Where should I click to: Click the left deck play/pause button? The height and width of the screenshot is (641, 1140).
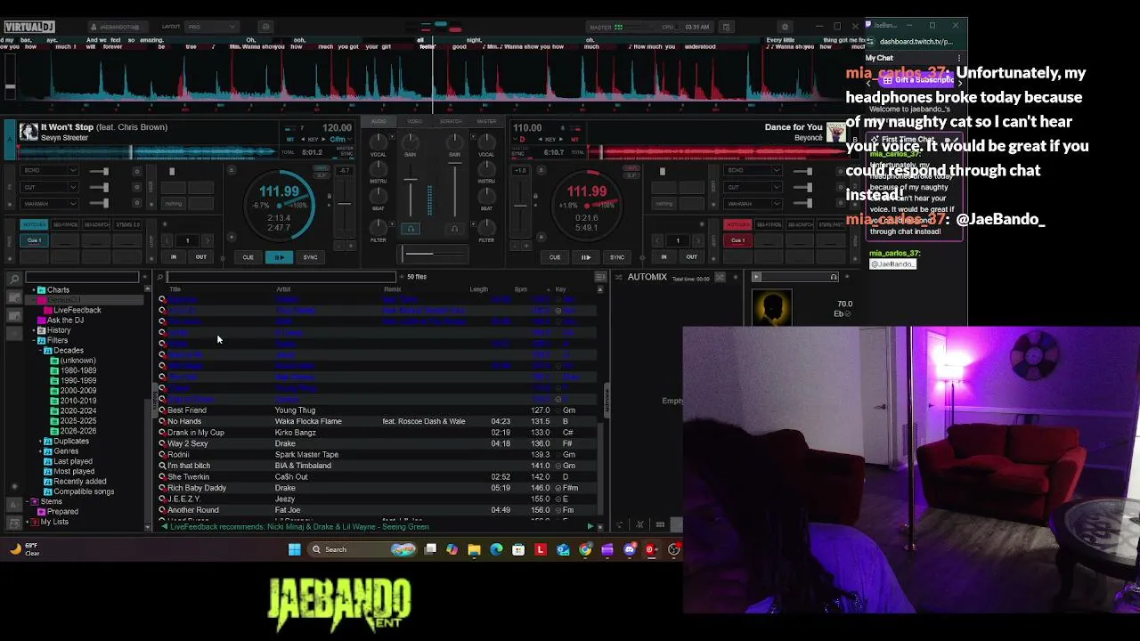click(x=279, y=257)
